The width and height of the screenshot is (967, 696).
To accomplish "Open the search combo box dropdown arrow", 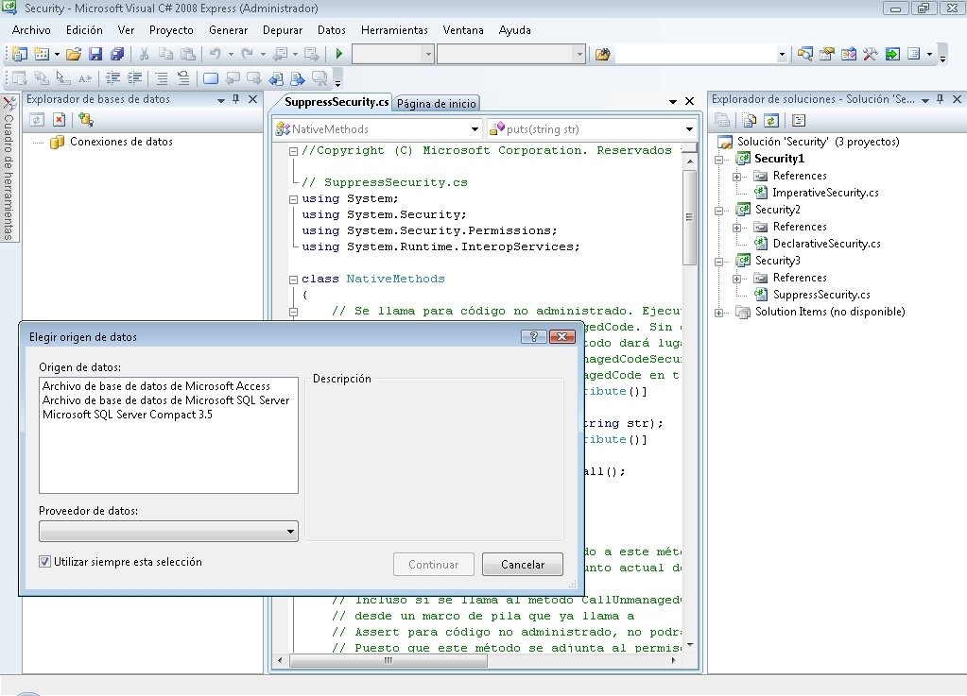I will click(782, 54).
